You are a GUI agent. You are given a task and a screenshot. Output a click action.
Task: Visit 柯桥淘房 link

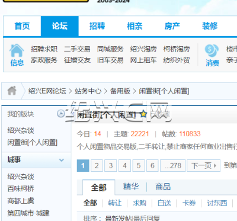177,49
